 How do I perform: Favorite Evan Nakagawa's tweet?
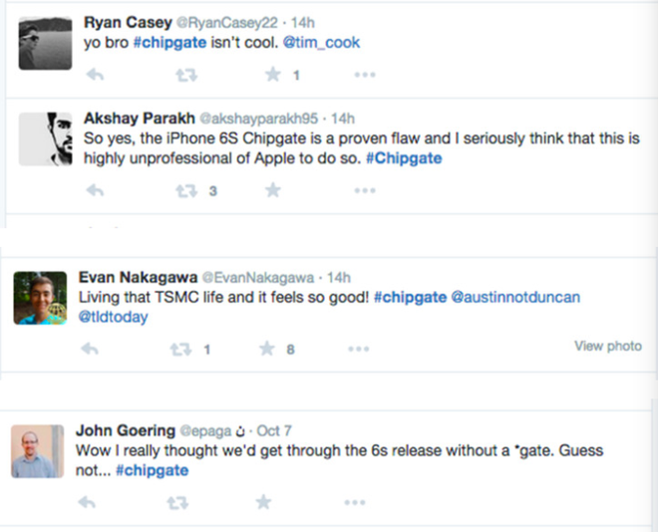[266, 349]
